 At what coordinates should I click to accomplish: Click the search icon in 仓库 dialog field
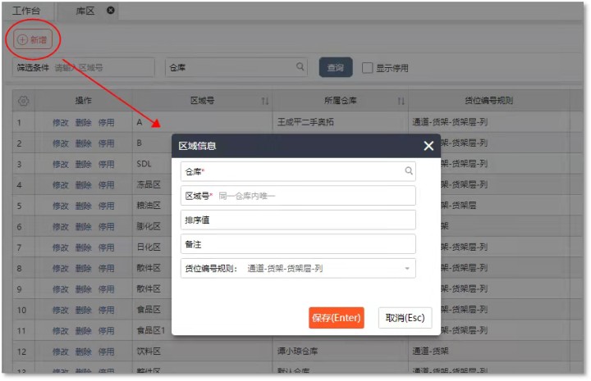coord(408,171)
